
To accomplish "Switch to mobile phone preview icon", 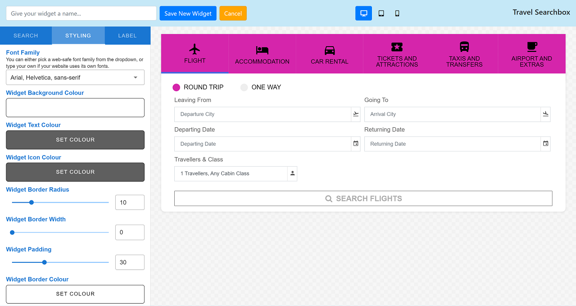I will point(397,13).
